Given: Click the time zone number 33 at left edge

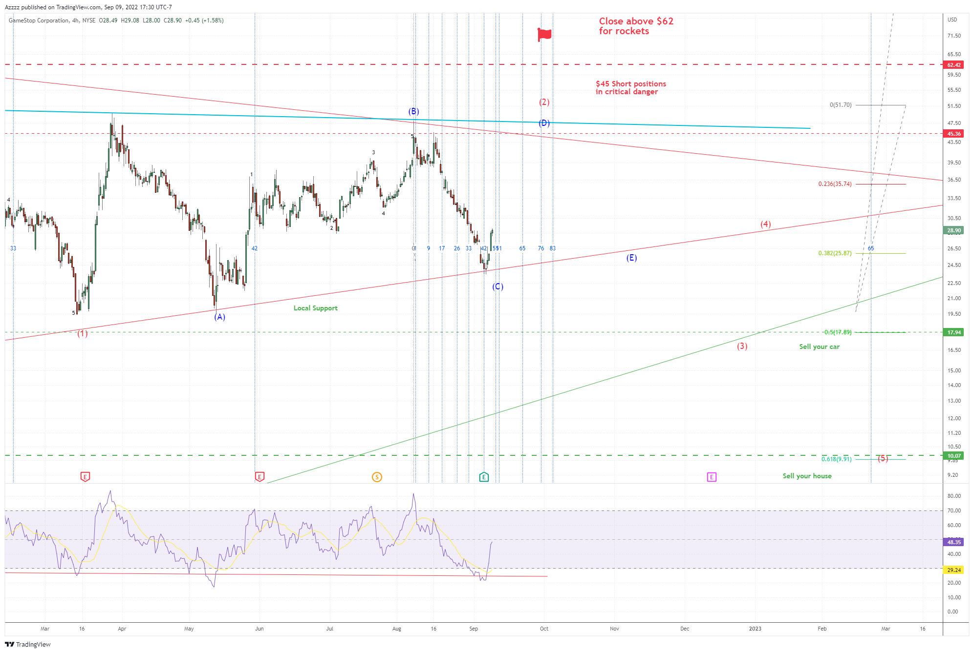Looking at the screenshot, I should [x=13, y=248].
